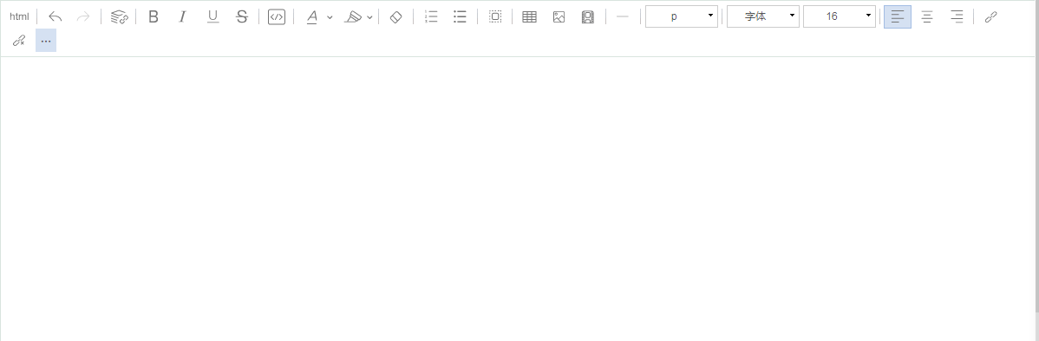The height and width of the screenshot is (341, 1039).
Task: Open the font color dropdown arrow
Action: click(x=330, y=17)
